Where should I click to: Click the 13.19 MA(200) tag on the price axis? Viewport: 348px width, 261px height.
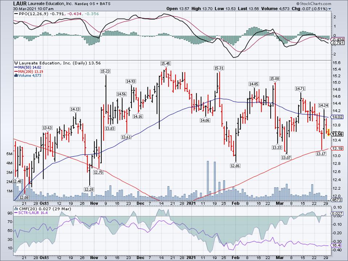pos(337,148)
